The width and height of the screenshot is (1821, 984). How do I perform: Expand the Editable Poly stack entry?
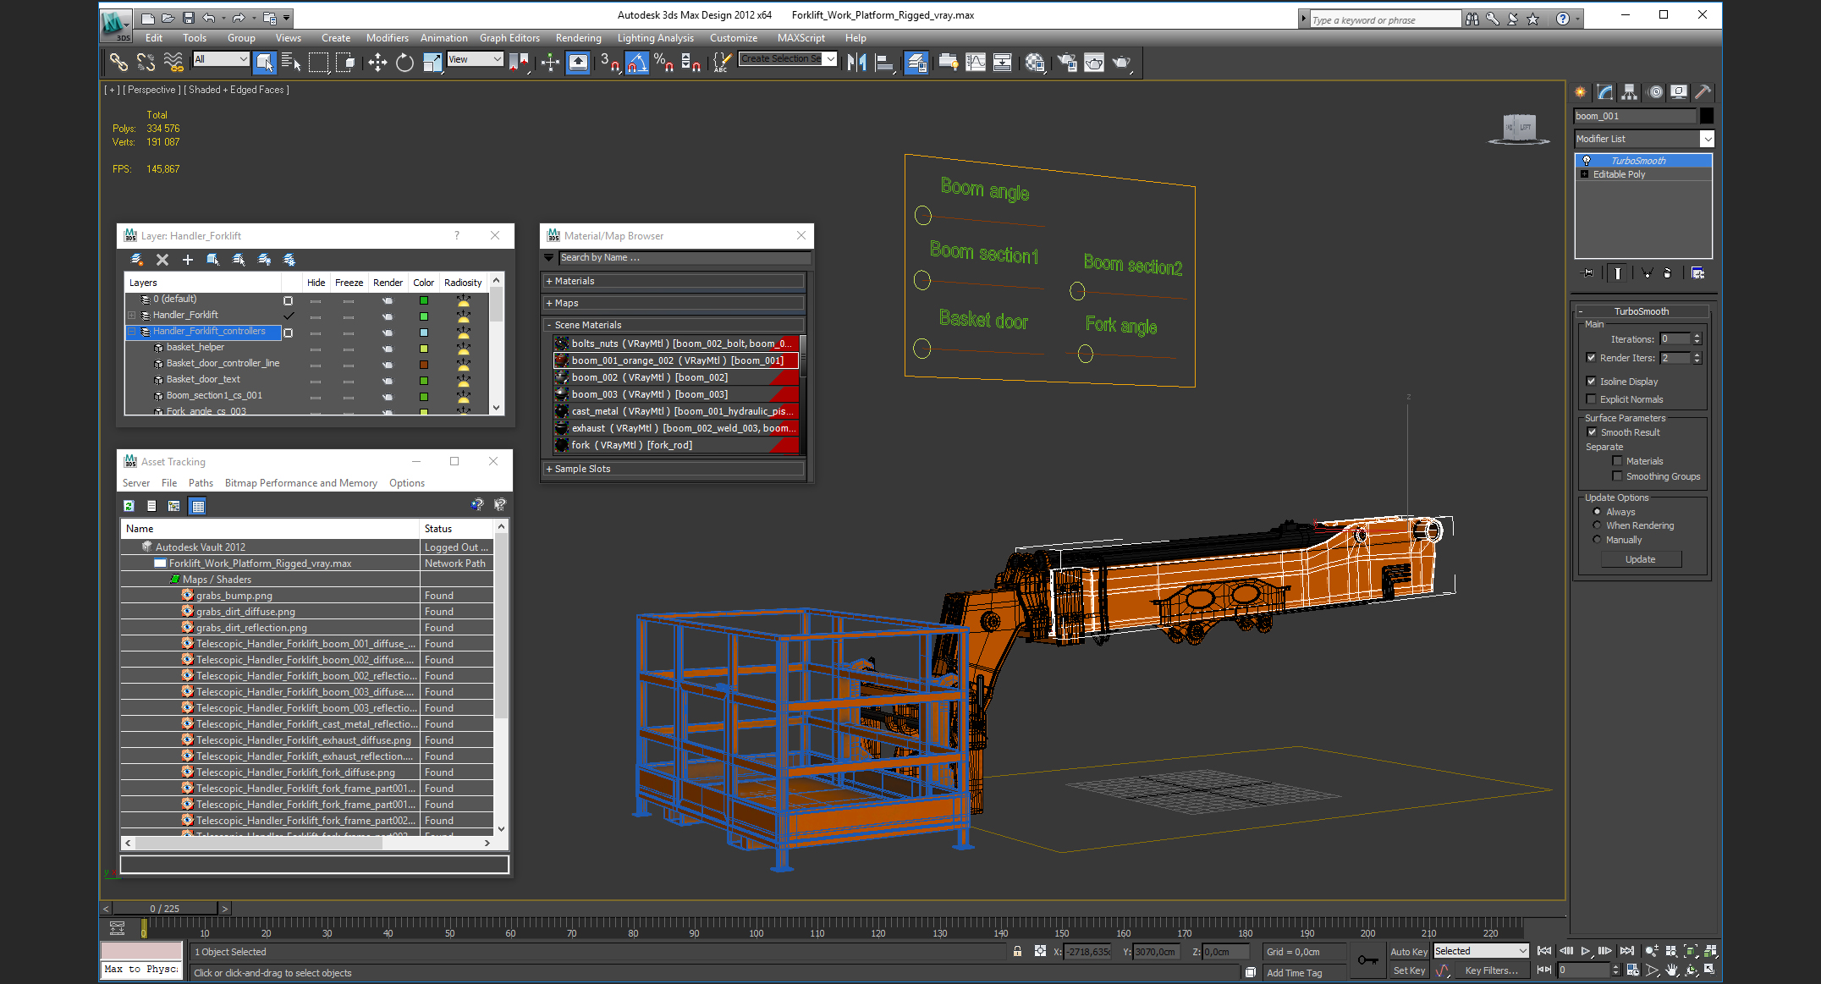1584,174
